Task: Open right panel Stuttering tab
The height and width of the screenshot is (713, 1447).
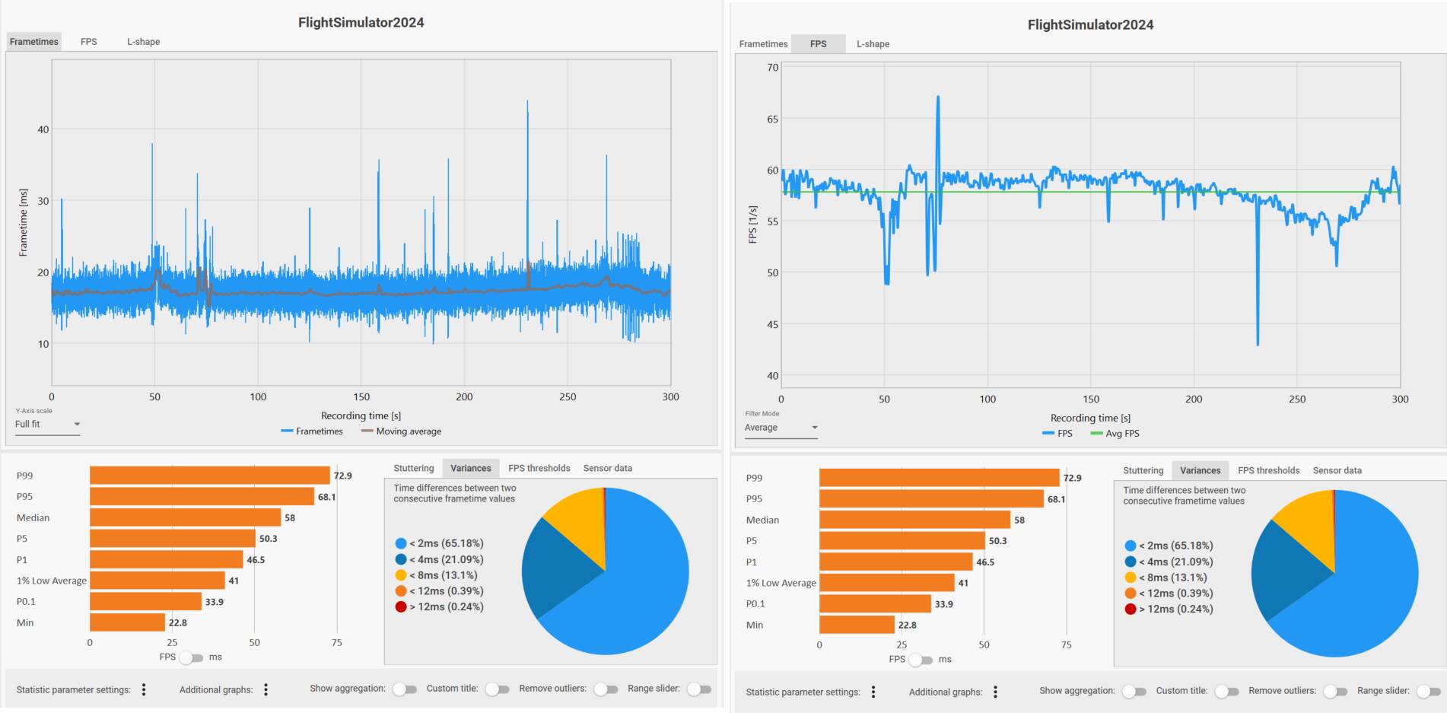Action: [x=1143, y=470]
